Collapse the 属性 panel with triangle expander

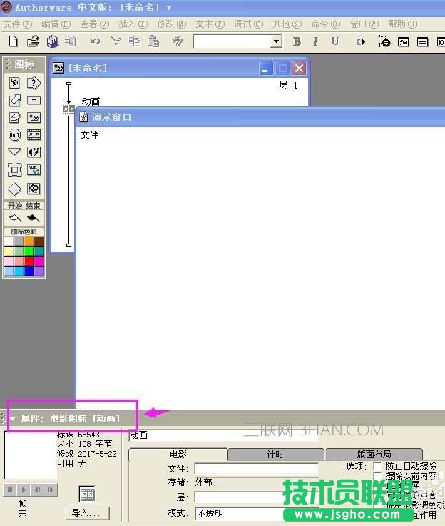click(x=12, y=419)
